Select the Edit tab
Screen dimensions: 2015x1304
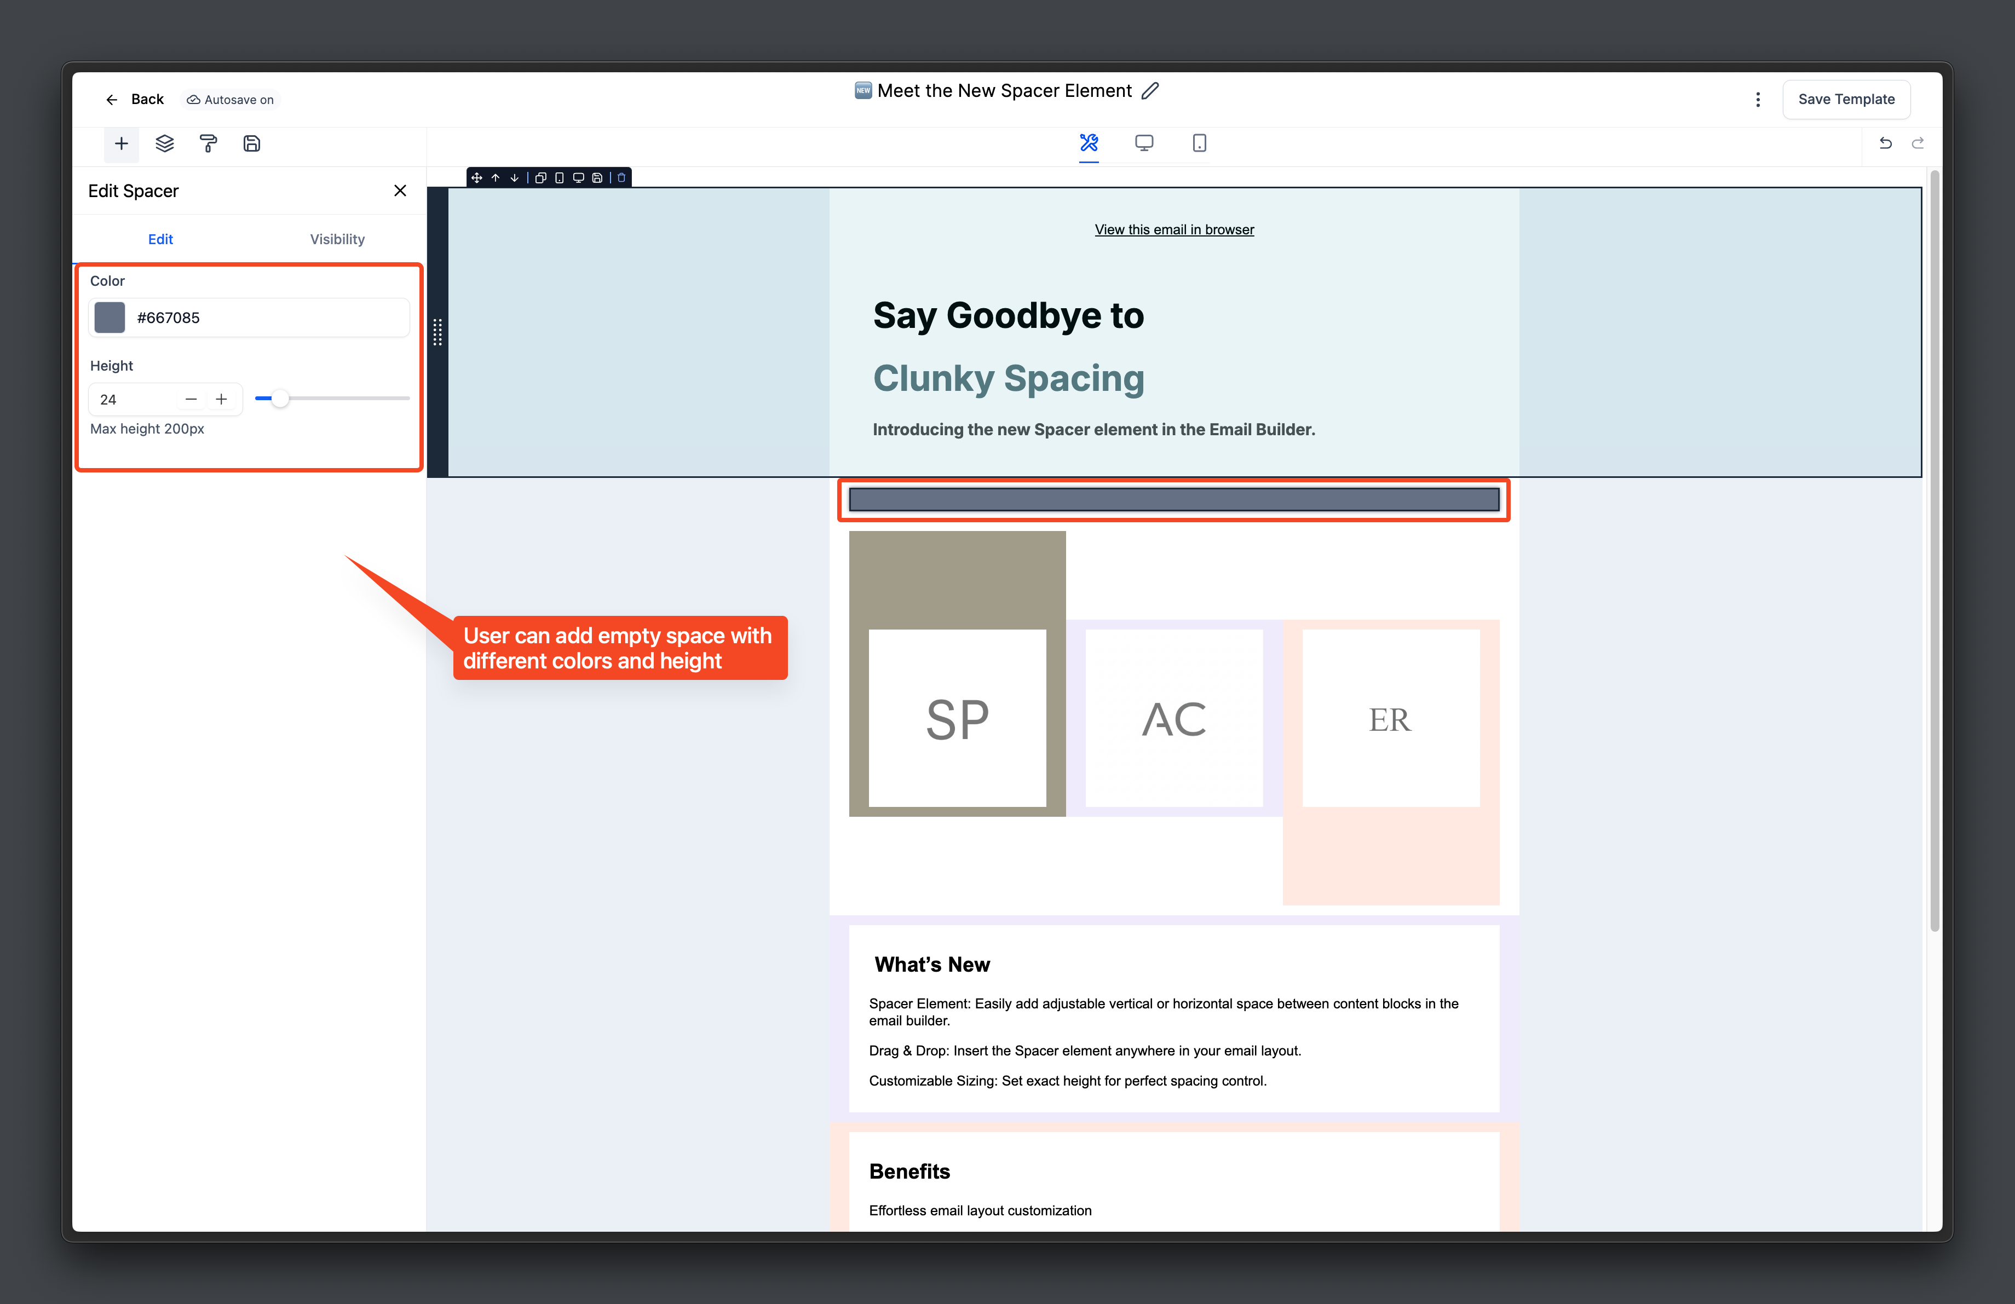[x=160, y=239]
